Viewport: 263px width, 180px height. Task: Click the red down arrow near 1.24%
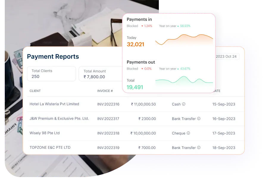pyautogui.click(x=142, y=26)
